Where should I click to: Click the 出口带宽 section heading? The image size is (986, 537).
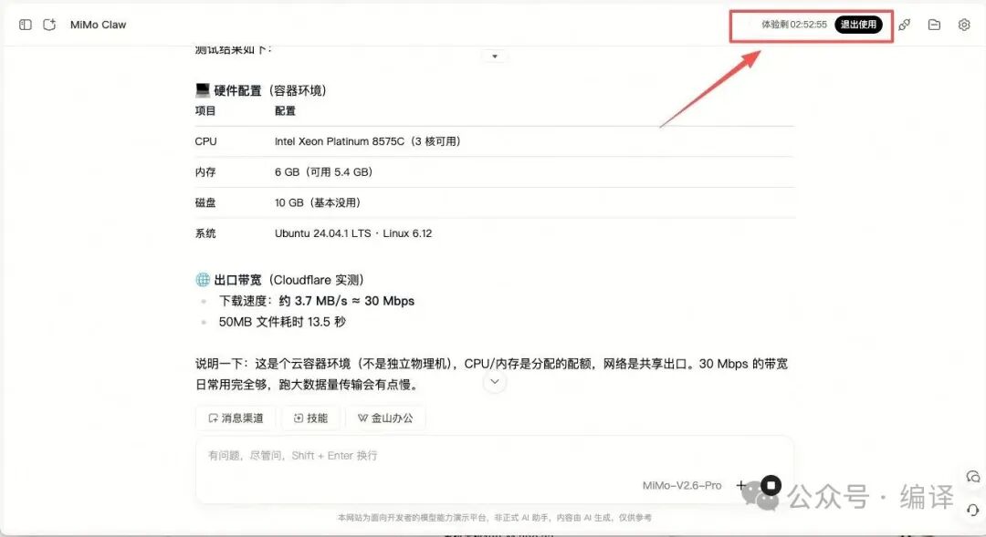pos(280,280)
